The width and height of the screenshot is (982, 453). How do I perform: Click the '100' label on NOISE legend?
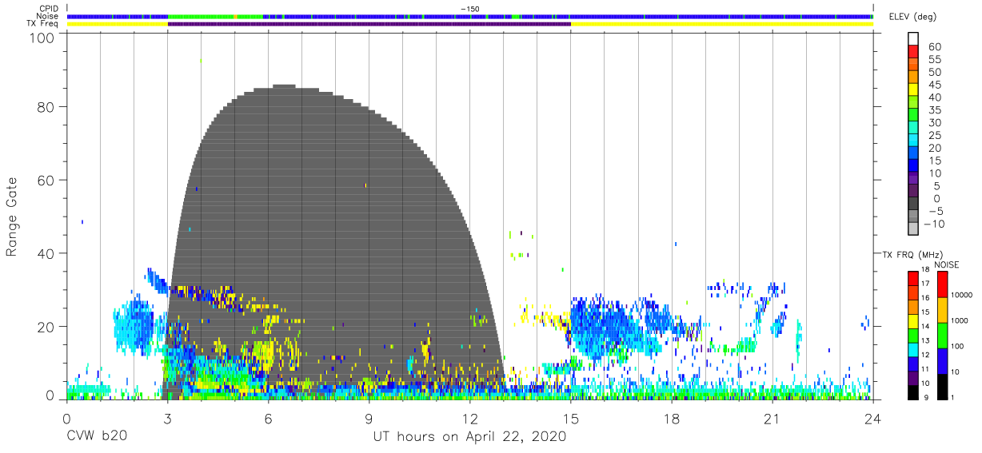958,346
